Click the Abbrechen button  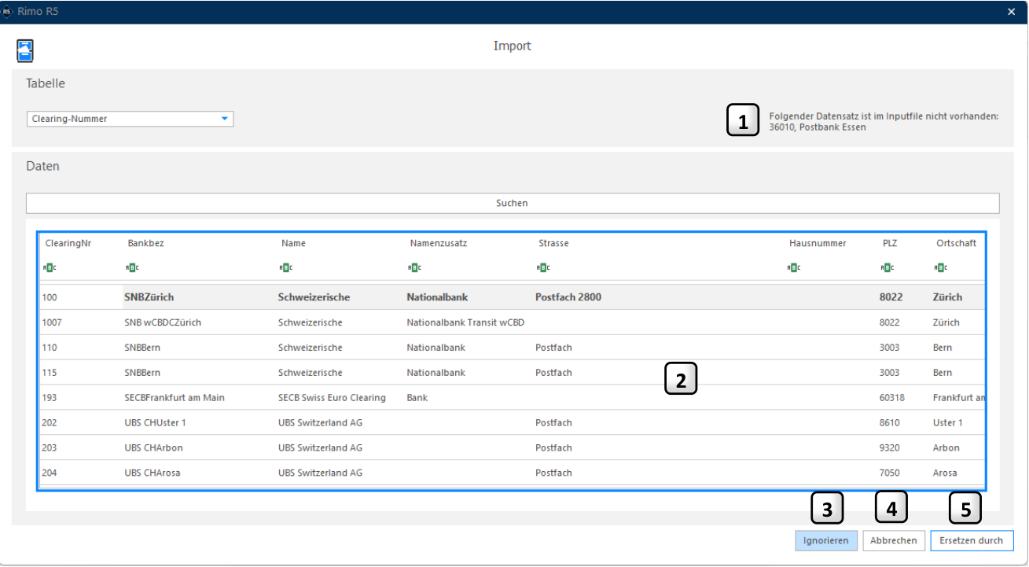[x=894, y=540]
